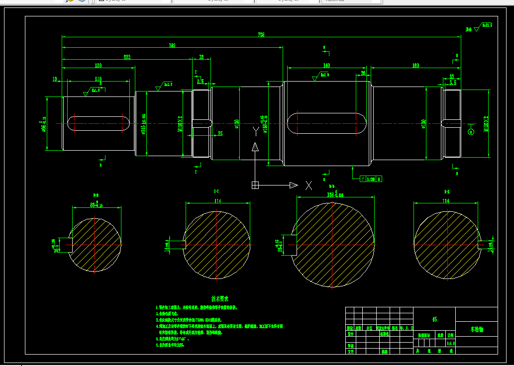514x366 pixels.
Task: Click the 阶段标记 title block label
Action: click(x=424, y=335)
